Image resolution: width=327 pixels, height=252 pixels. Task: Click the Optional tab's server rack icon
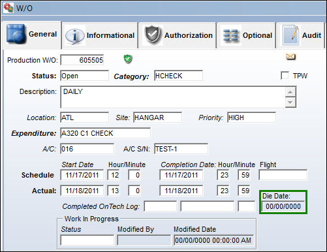tap(230, 35)
